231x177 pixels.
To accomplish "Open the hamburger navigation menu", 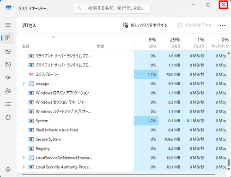I will tap(8, 25).
